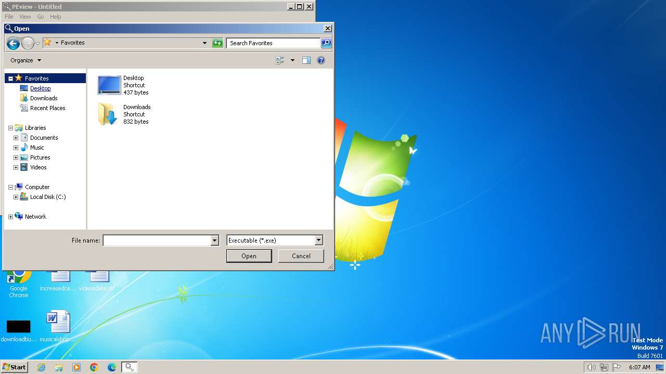Click the Favorites star icon in address bar
Screen dimensions: 666x374
pyautogui.click(x=47, y=43)
